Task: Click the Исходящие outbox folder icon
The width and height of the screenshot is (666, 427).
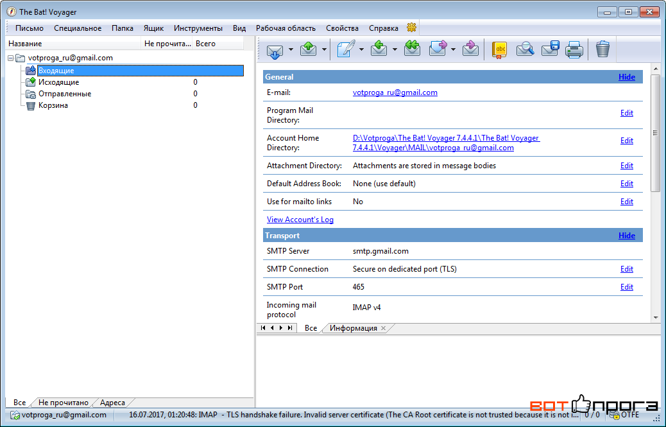Action: click(x=31, y=82)
